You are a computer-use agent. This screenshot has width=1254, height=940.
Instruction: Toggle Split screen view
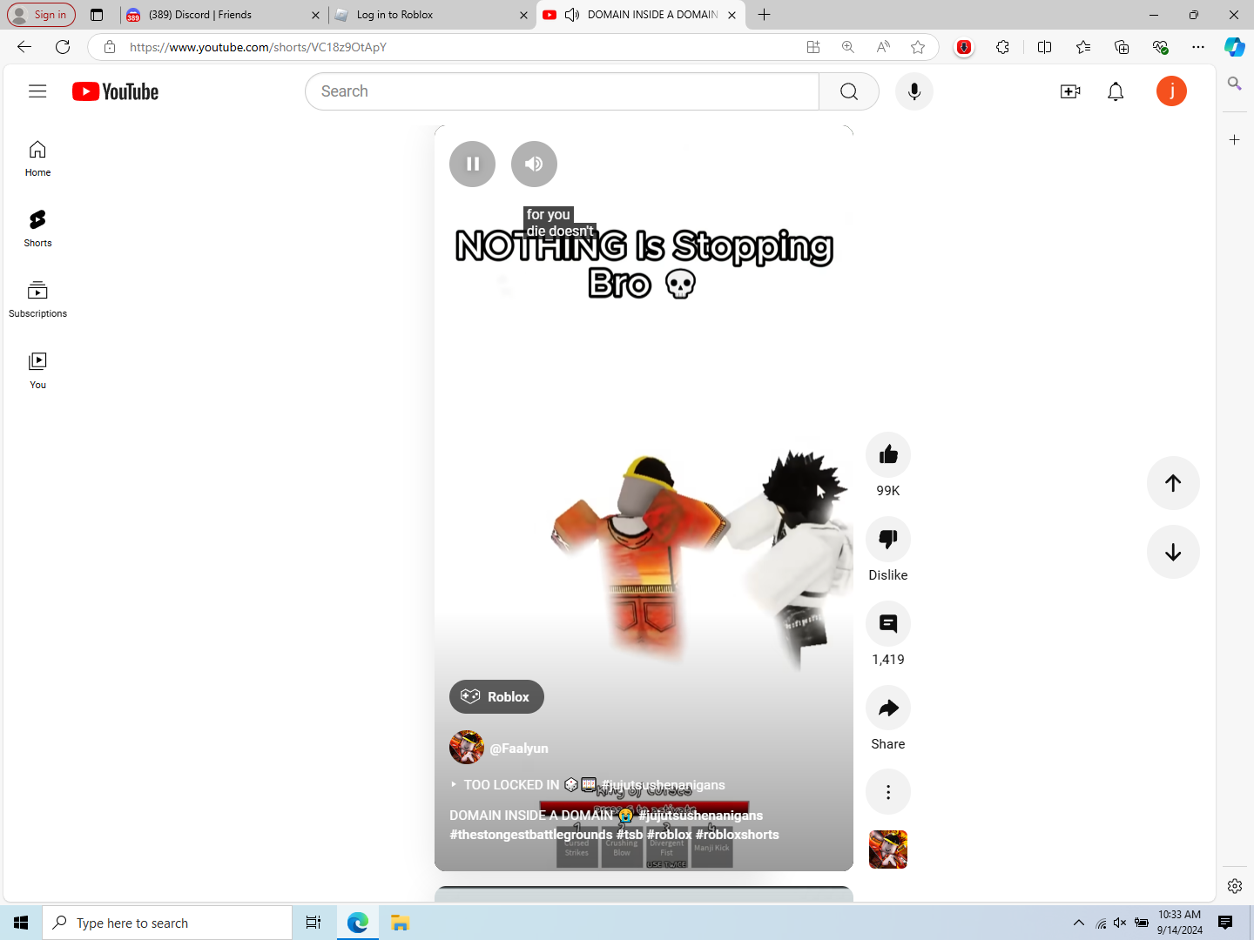pos(1045,47)
